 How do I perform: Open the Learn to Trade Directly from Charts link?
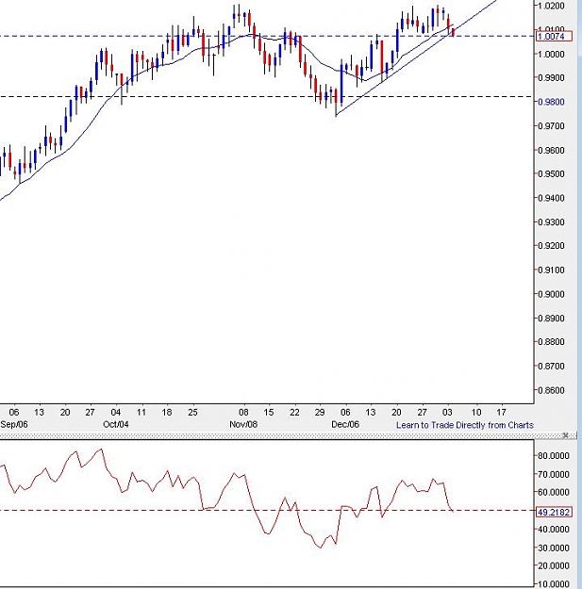(465, 425)
